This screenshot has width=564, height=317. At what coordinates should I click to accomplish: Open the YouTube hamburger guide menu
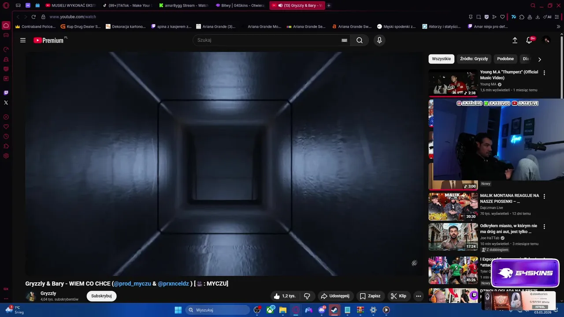tap(23, 40)
